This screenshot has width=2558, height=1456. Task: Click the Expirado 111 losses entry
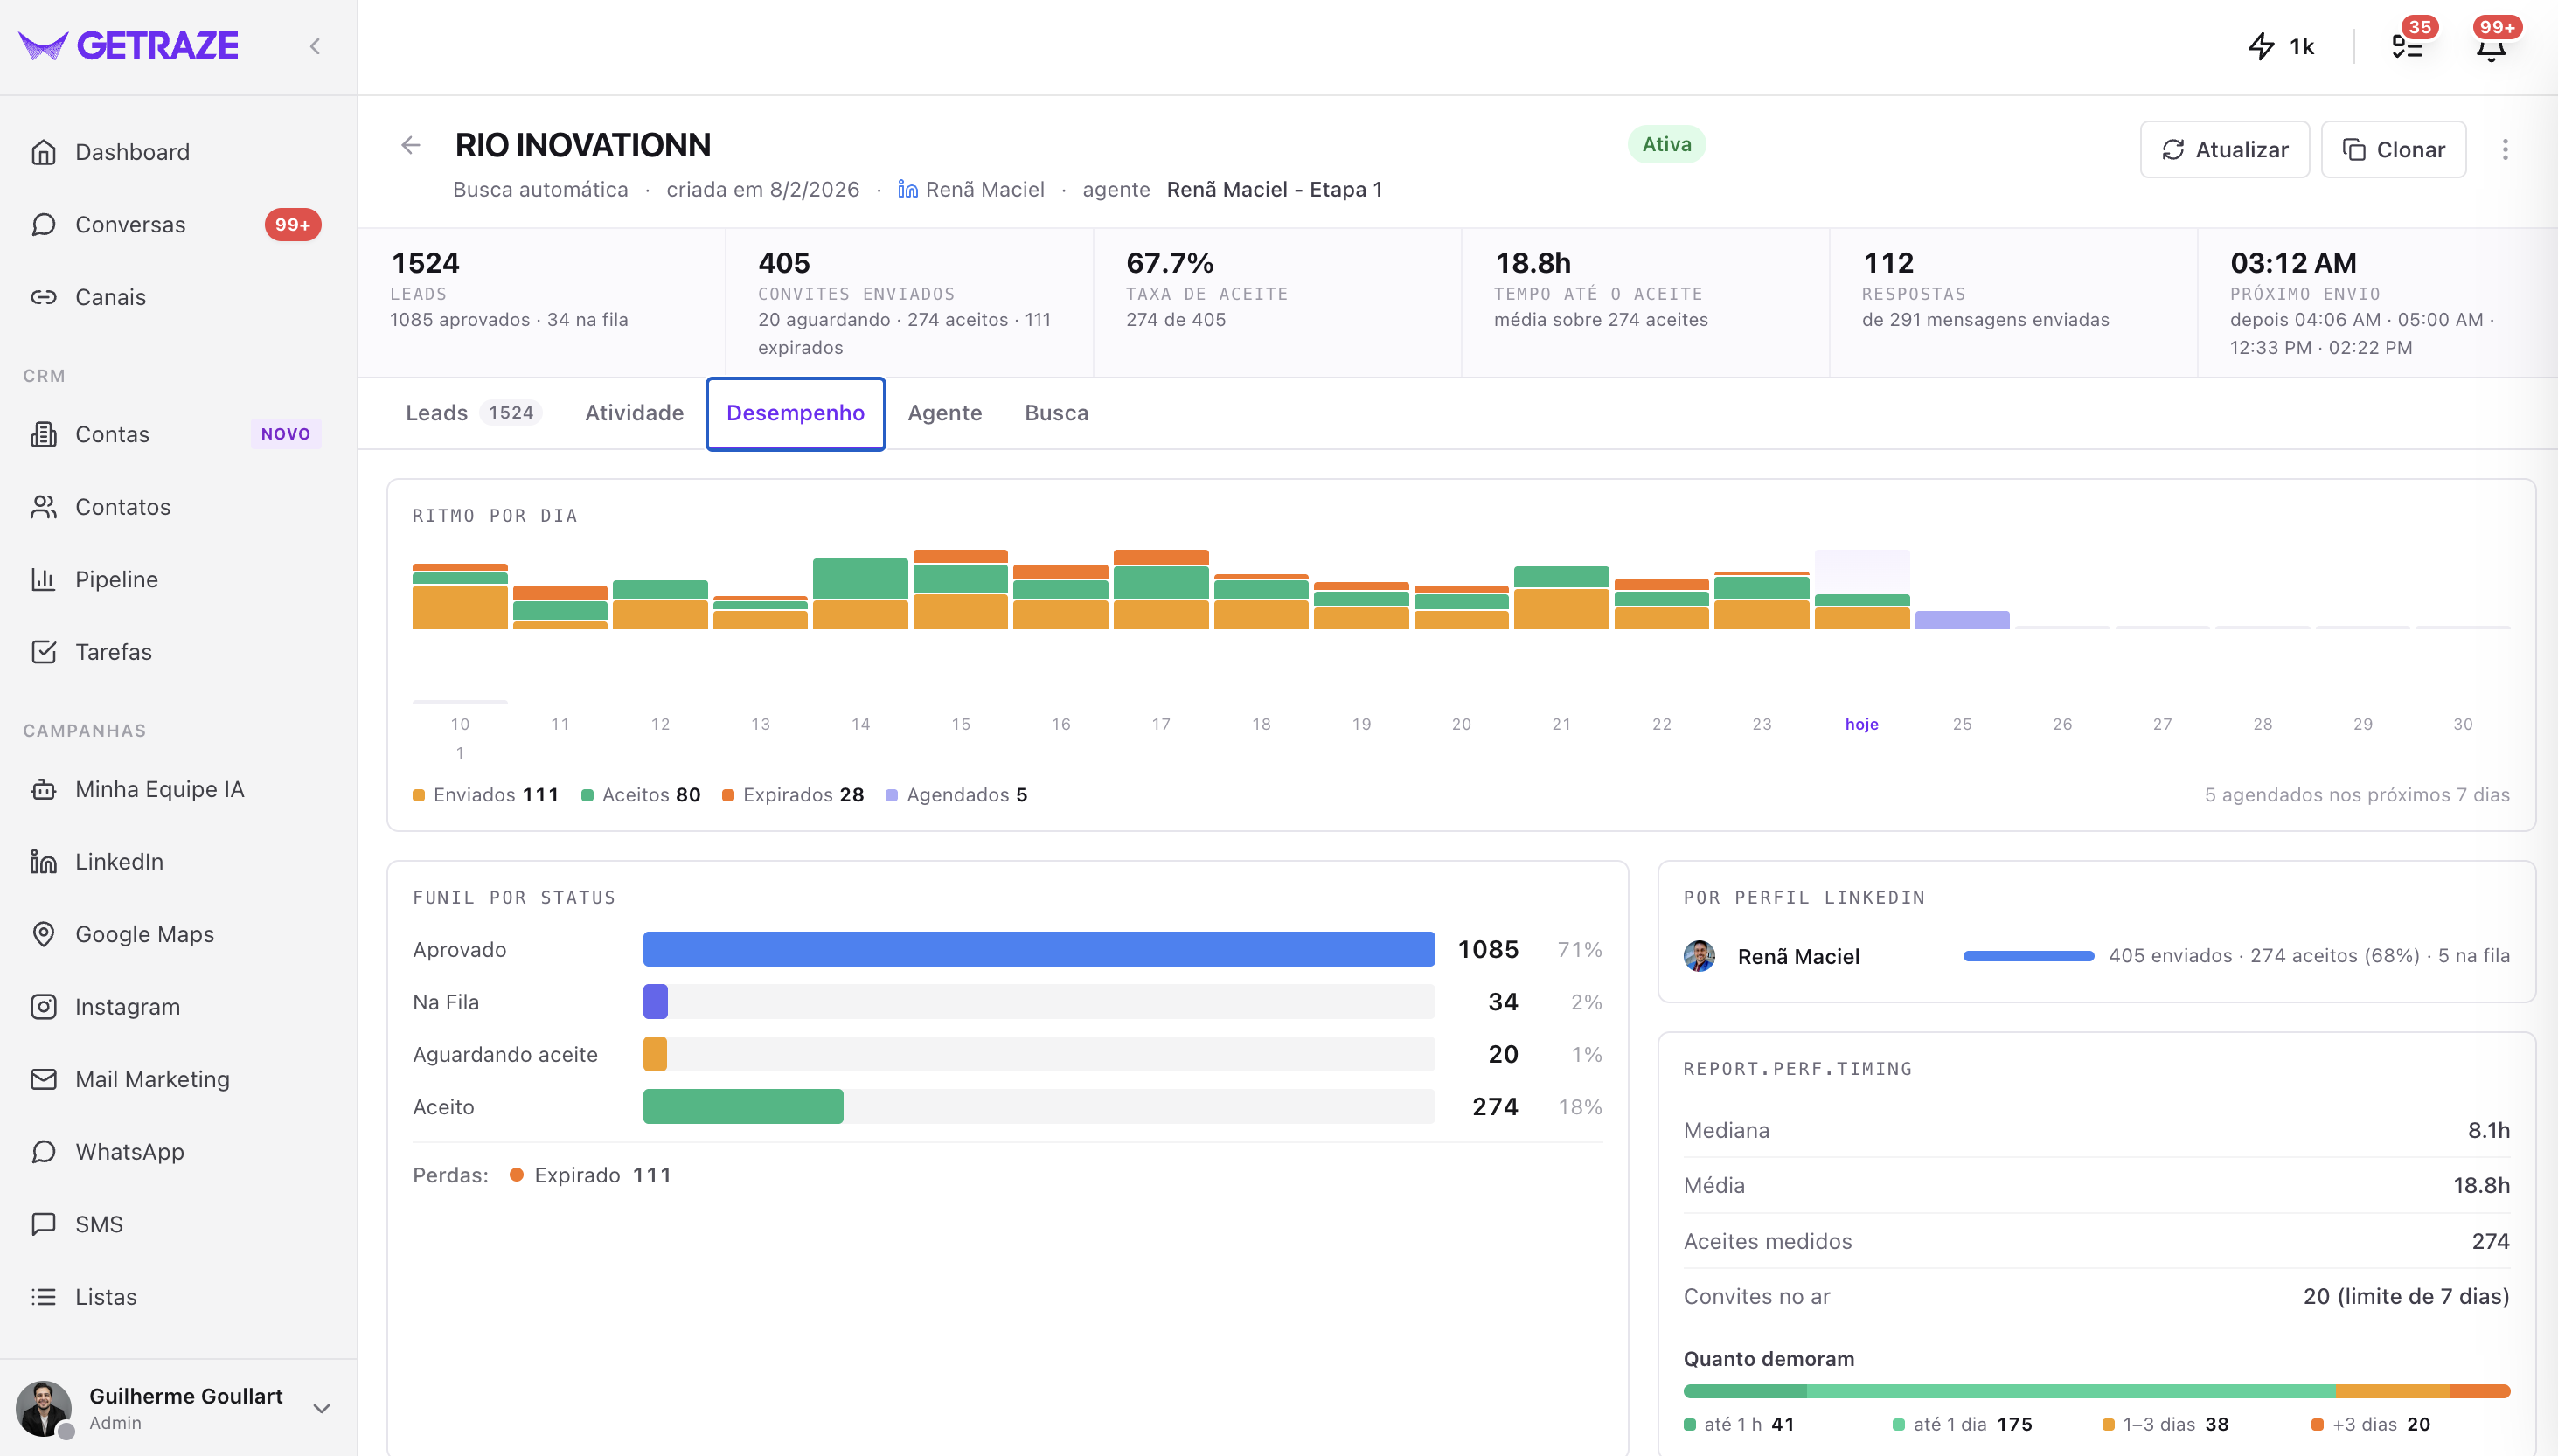[590, 1175]
